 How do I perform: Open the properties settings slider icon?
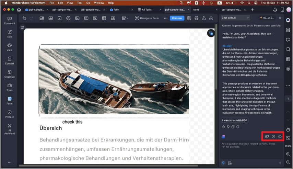(x=22, y=27)
